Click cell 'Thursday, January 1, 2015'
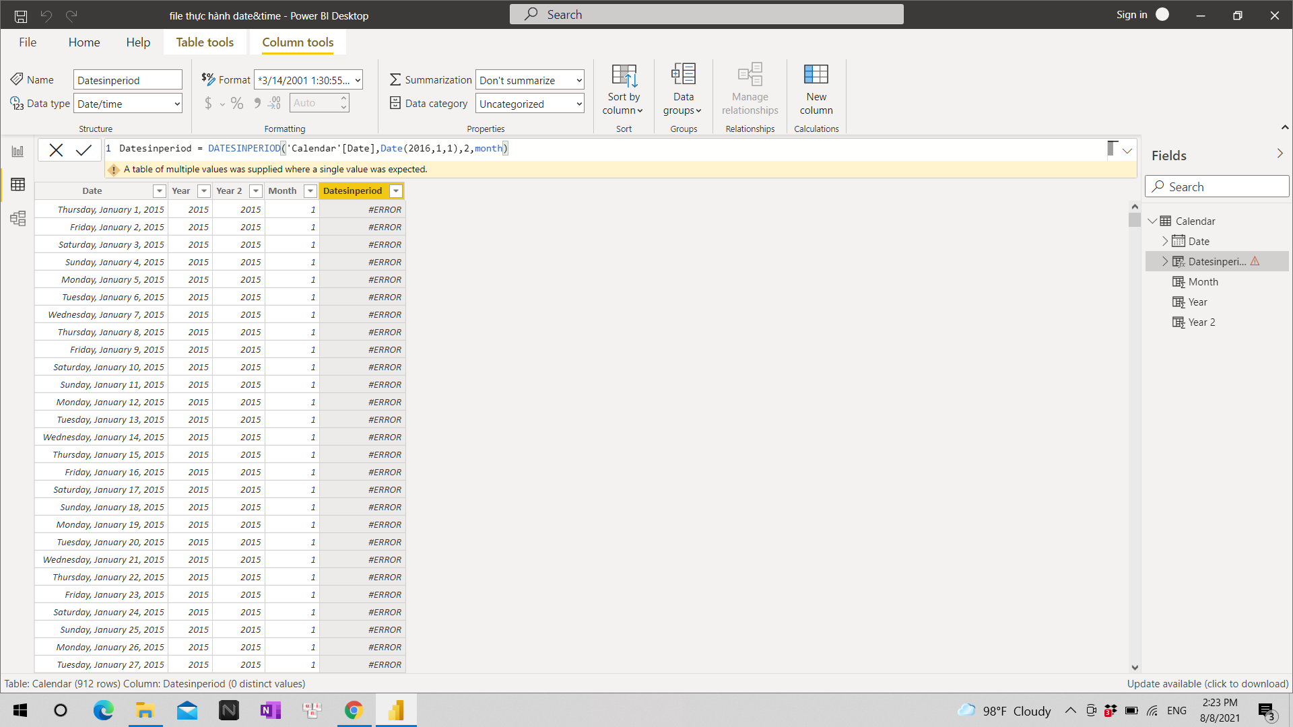Screen dimensions: 1293x727 tap(101, 209)
